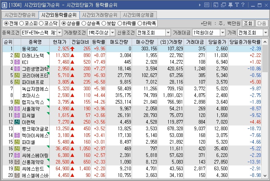This screenshot has width=270, height=181.
Task: Click the table scrollbar down arrow
Action: (265, 176)
